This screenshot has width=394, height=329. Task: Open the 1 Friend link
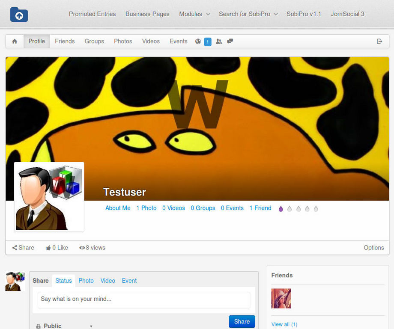pos(260,208)
